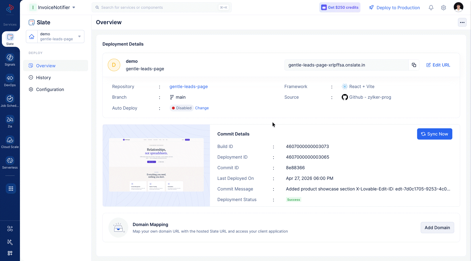The width and height of the screenshot is (471, 261).
Task: Open the notifications bell
Action: pyautogui.click(x=431, y=8)
